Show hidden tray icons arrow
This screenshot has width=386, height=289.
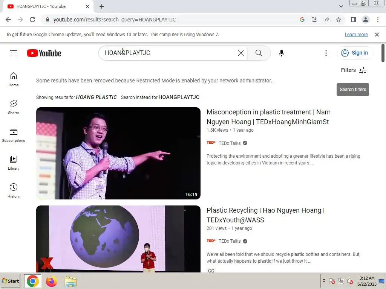(324, 281)
